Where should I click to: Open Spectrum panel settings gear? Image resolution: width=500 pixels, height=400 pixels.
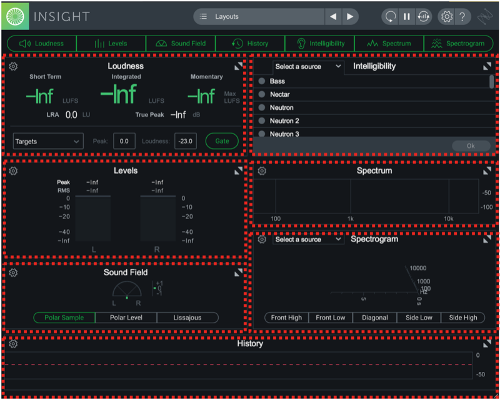click(262, 171)
